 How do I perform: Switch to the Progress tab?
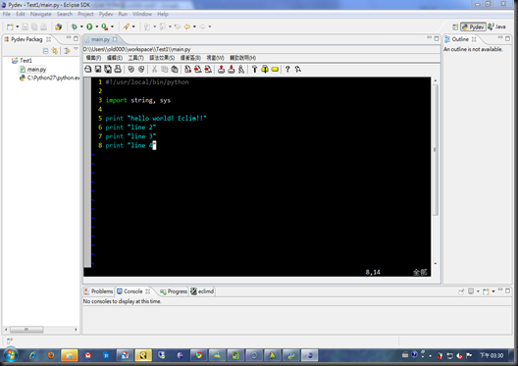click(x=174, y=291)
